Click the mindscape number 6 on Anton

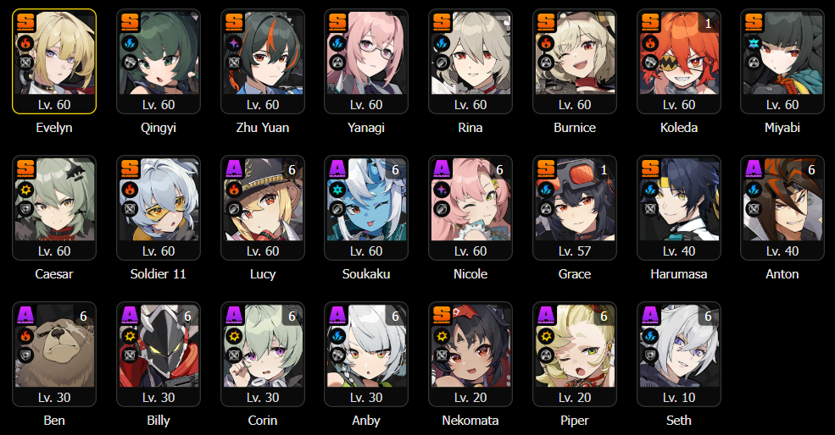[811, 169]
